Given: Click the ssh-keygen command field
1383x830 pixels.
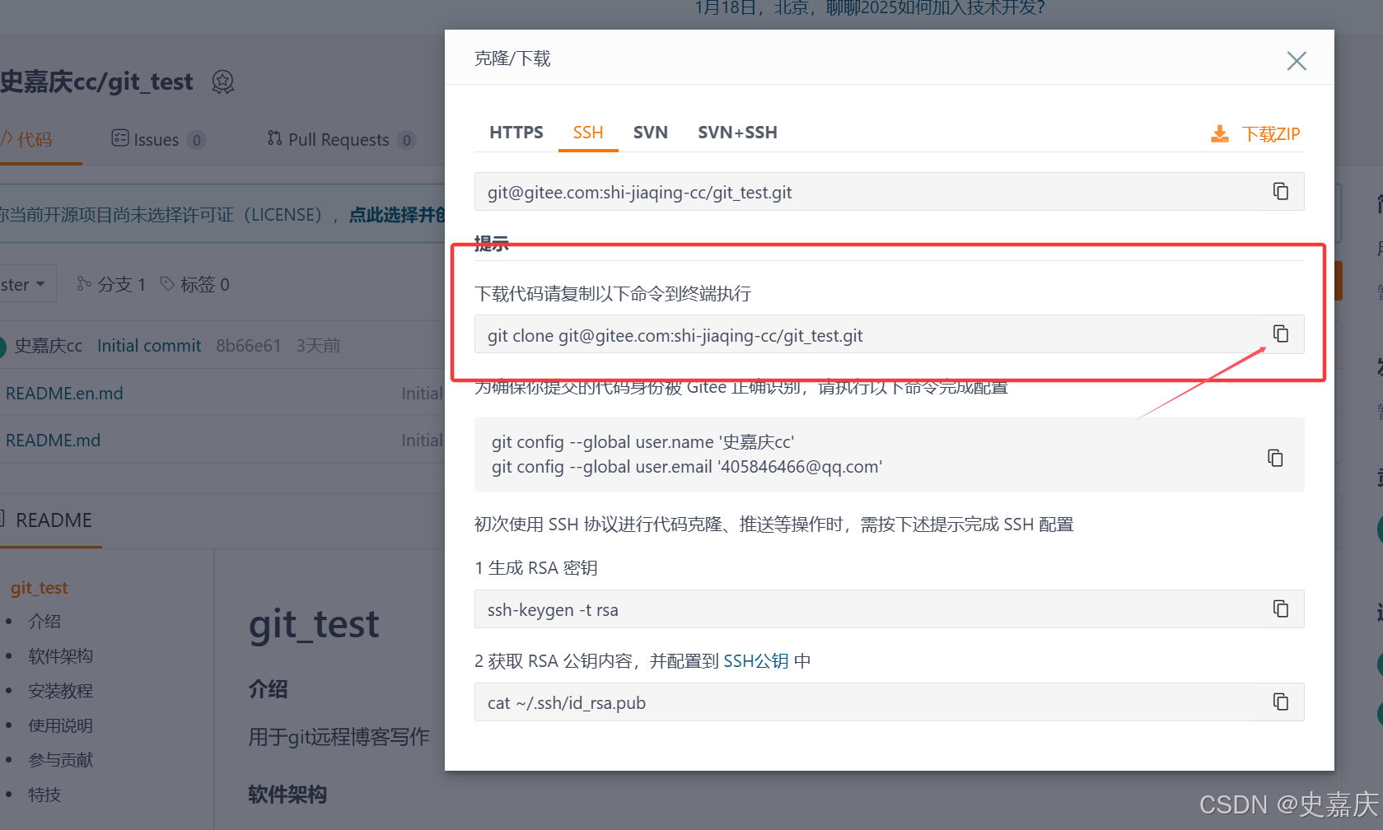Looking at the screenshot, I should [x=889, y=609].
